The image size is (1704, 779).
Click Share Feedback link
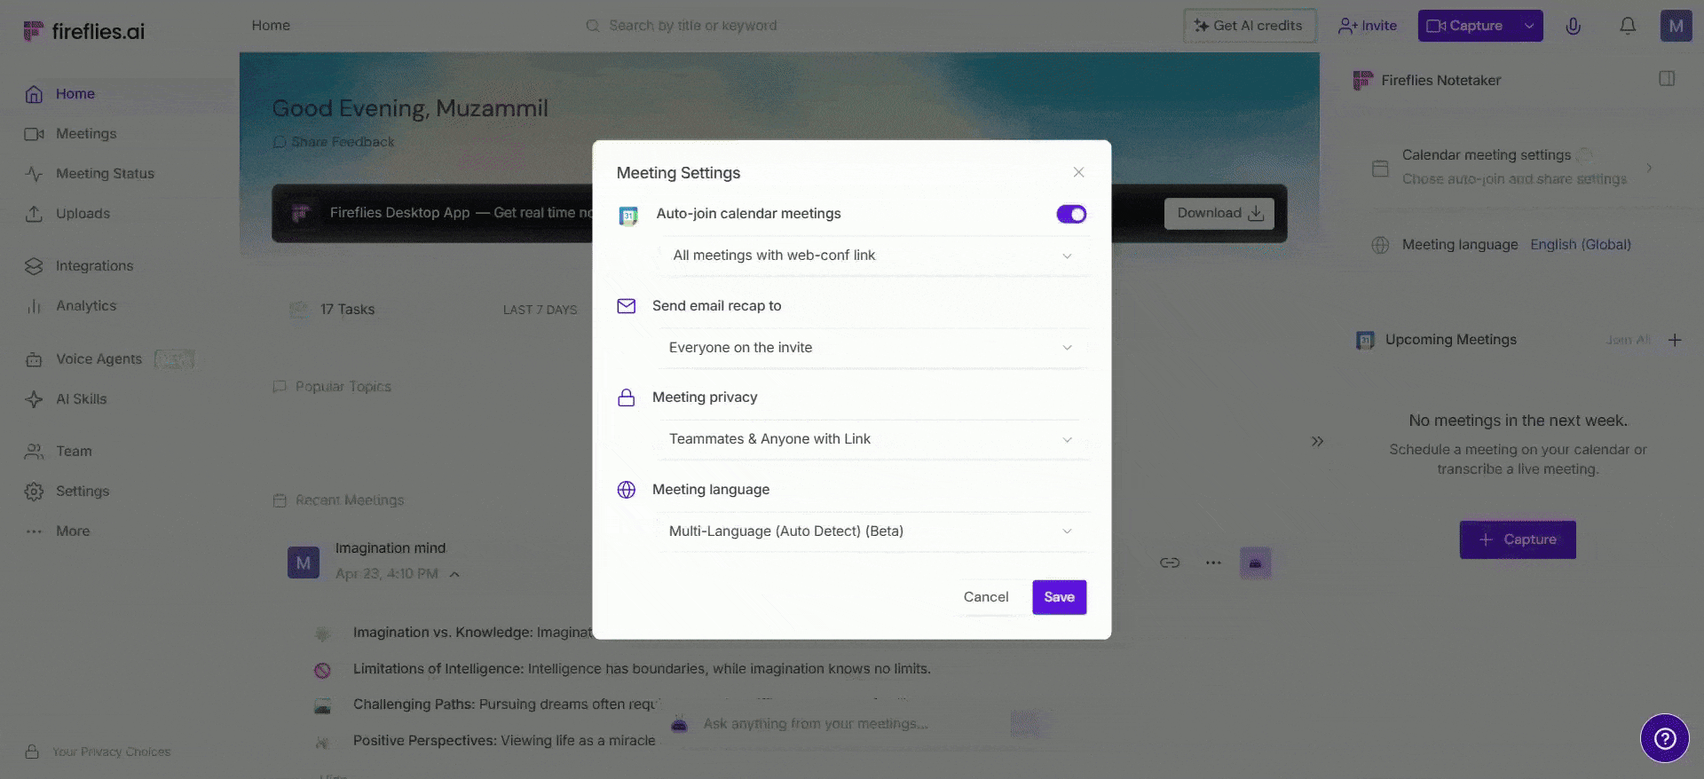coord(334,142)
